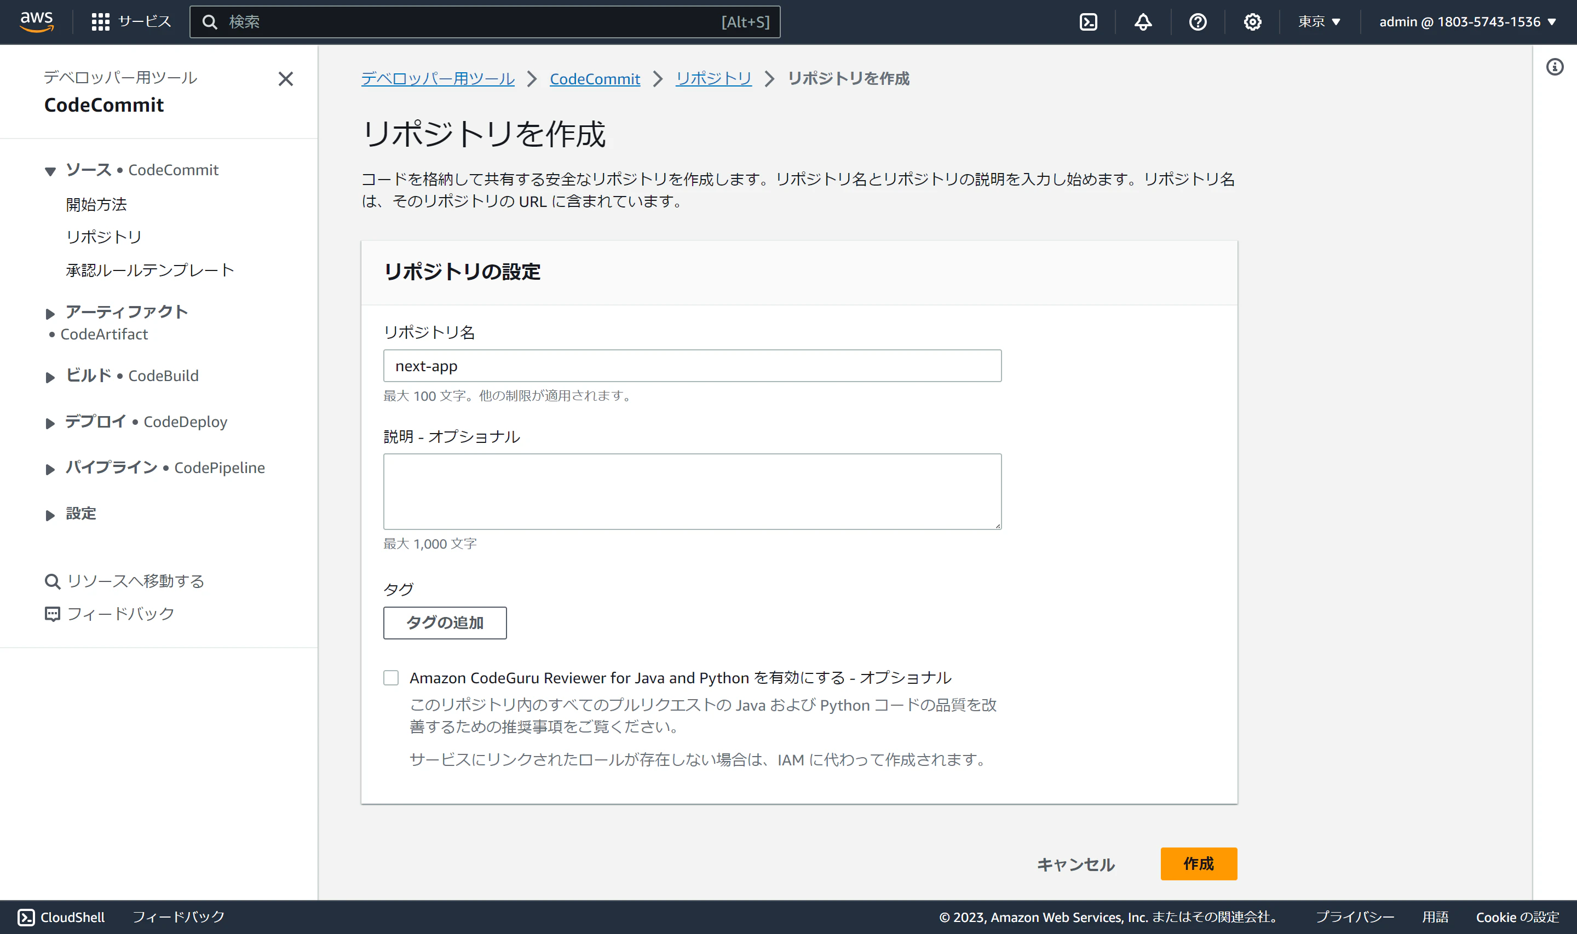Click the orange 作成 button
1577x934 pixels.
1198,863
